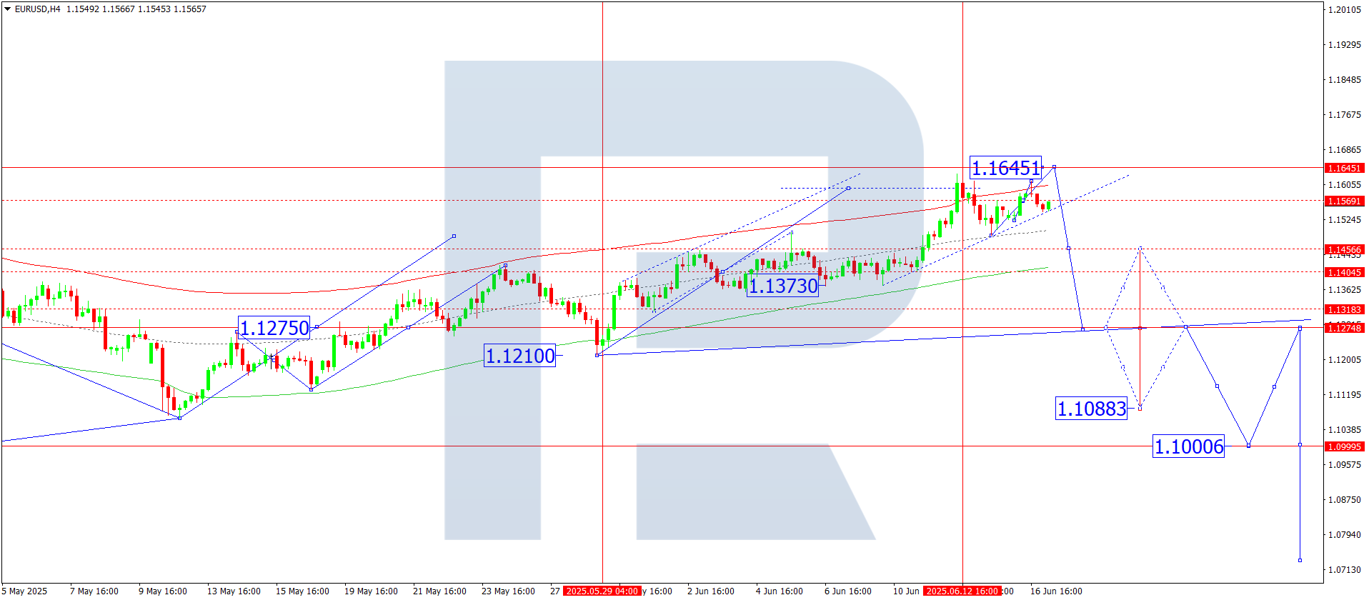Click the 4 Jun 16:00 date label
The image size is (1369, 600).
click(x=780, y=591)
